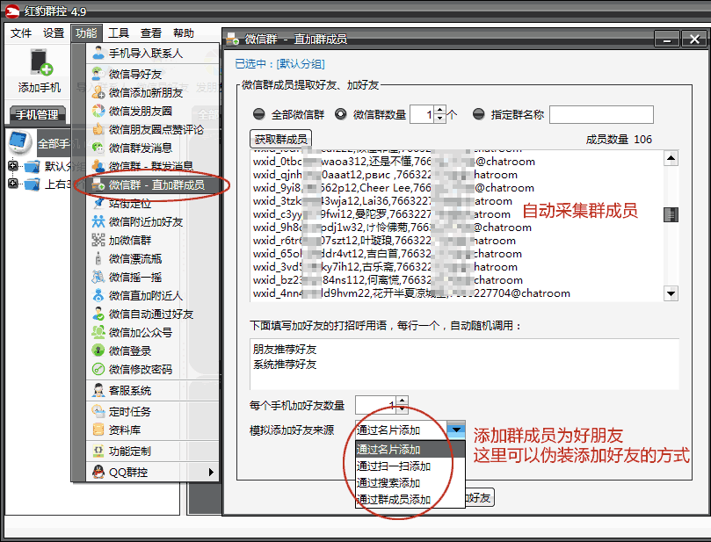
Task: Open the 设置 menu
Action: 54,33
